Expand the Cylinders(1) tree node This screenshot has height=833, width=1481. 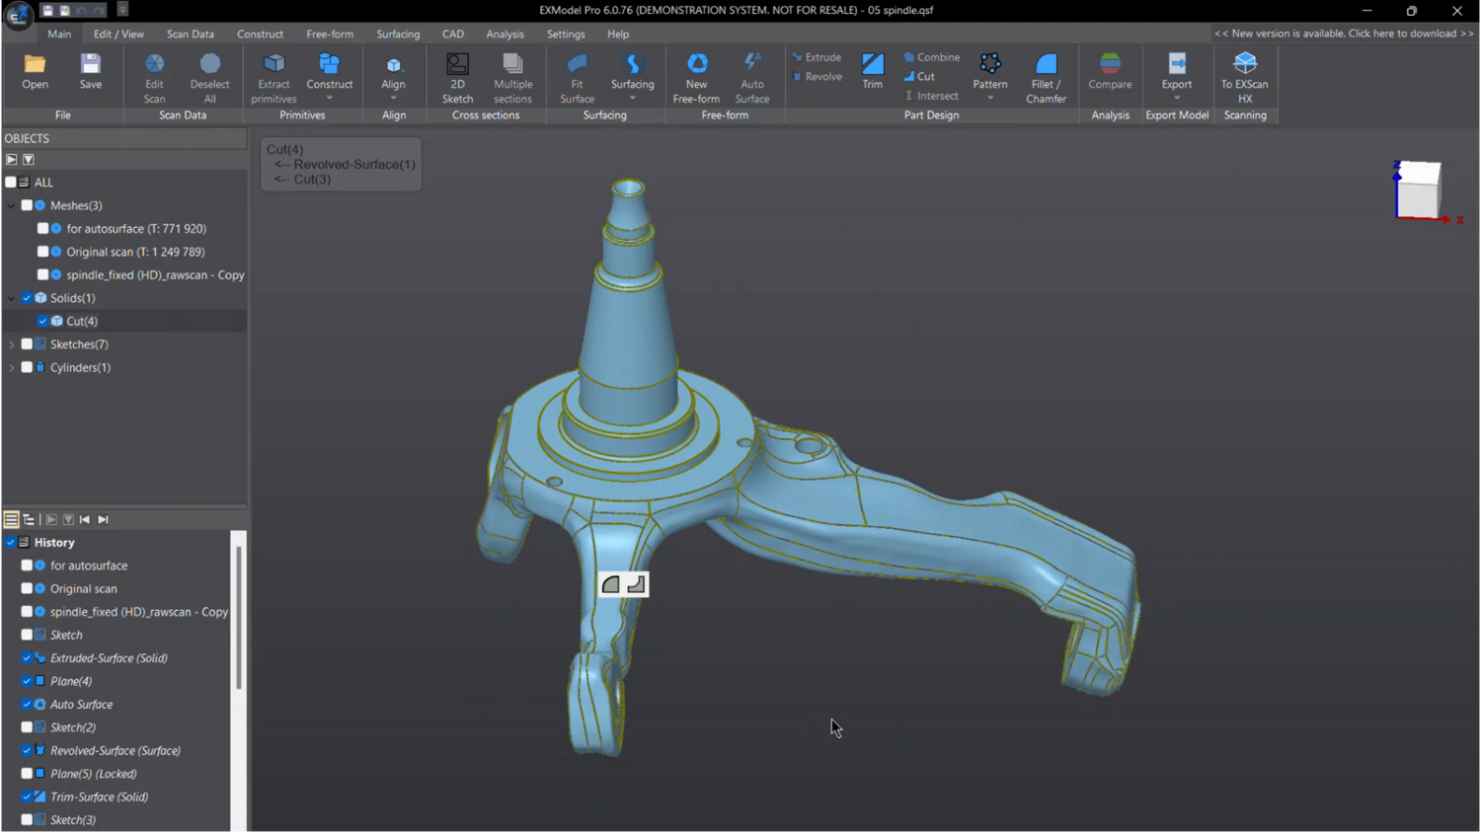(x=12, y=367)
